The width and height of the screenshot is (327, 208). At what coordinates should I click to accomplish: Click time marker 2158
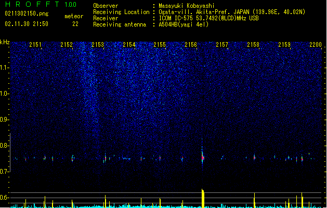tap(253, 44)
